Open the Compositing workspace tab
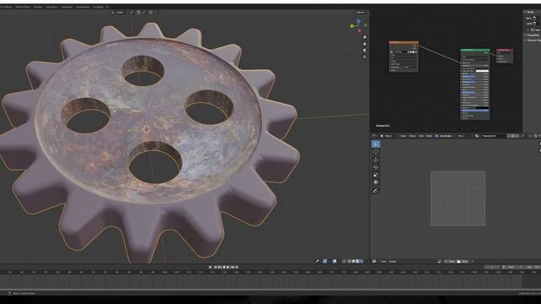541x304 pixels. coord(83,7)
